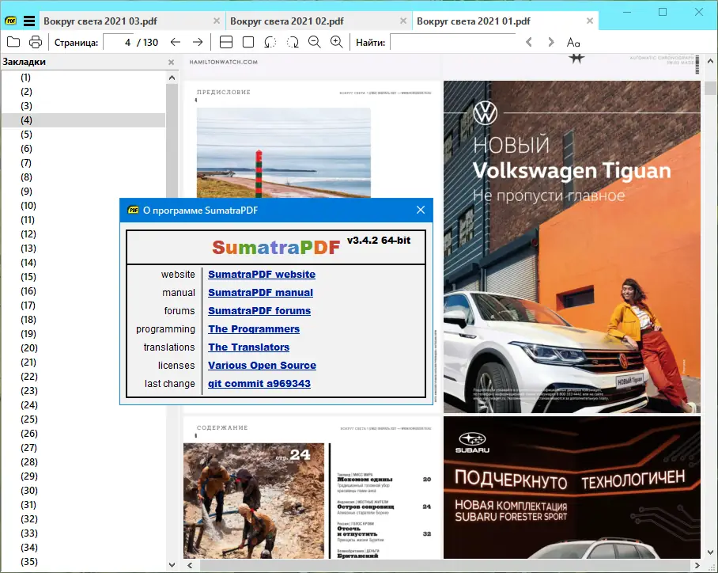Viewport: 718px width, 573px height.
Task: Click the Open file folder icon
Action: pos(13,42)
